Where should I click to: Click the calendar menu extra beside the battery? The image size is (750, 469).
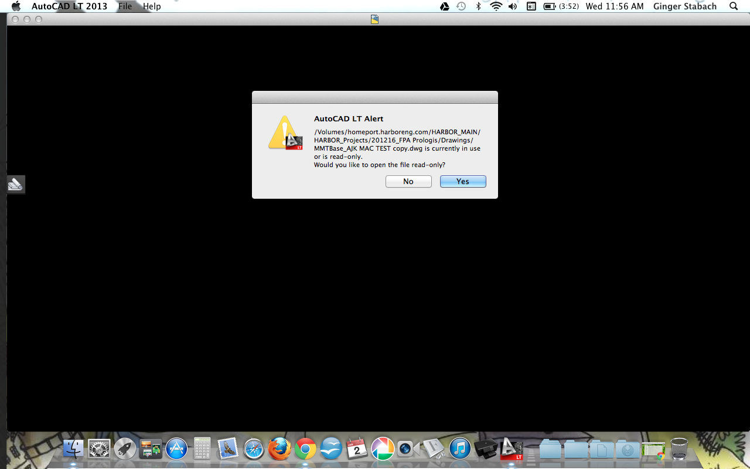(531, 6)
